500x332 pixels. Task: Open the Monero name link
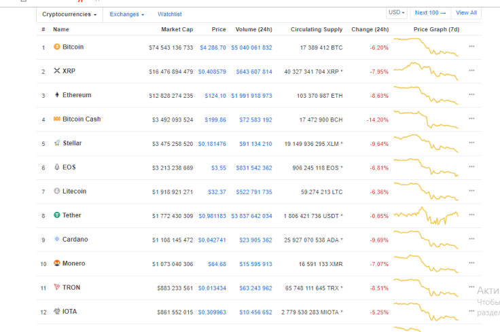[74, 263]
